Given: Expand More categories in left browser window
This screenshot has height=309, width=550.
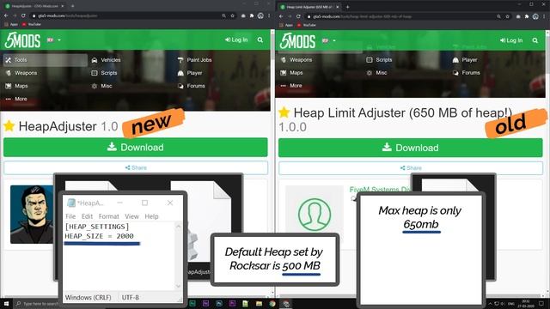Looking at the screenshot, I should point(16,99).
